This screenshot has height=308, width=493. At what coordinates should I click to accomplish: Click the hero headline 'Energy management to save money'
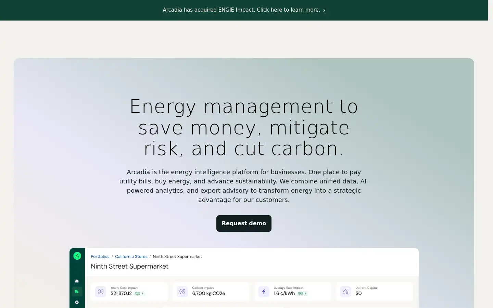244,128
